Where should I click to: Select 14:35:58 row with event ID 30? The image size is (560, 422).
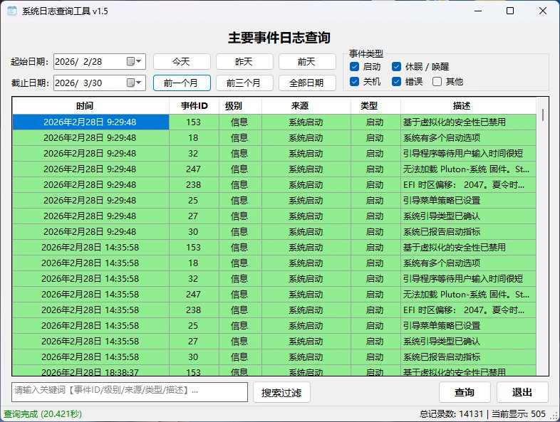274,357
